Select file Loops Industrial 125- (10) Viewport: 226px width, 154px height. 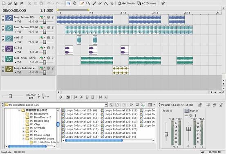point(80,118)
